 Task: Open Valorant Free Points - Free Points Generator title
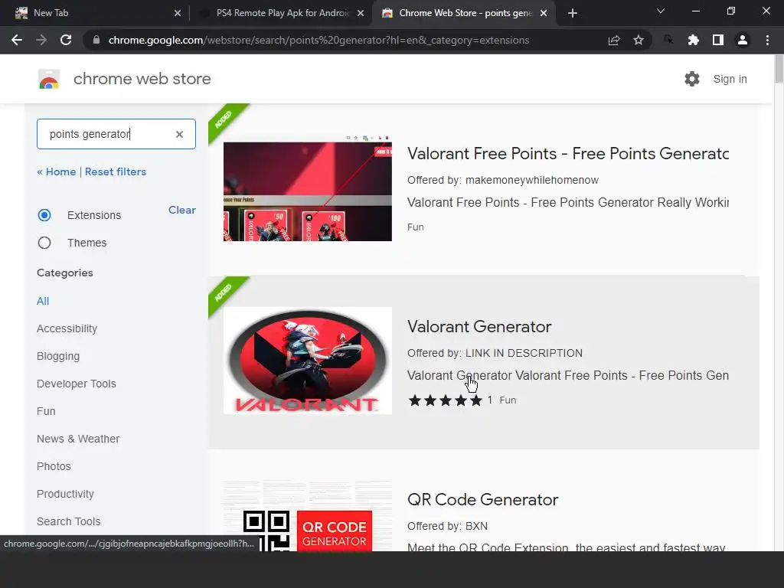(568, 153)
